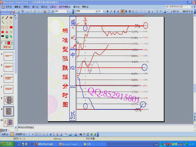Screen dimensions: 196x147
Task: Select the eraser tool in e-Pointer panel
Action: click(x=3, y=18)
